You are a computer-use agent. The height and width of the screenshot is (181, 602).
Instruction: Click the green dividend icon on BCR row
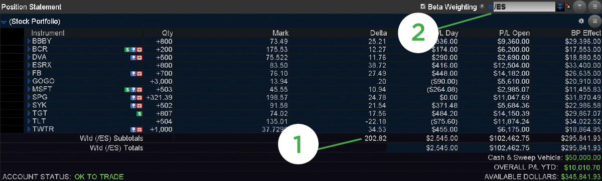coord(127,49)
